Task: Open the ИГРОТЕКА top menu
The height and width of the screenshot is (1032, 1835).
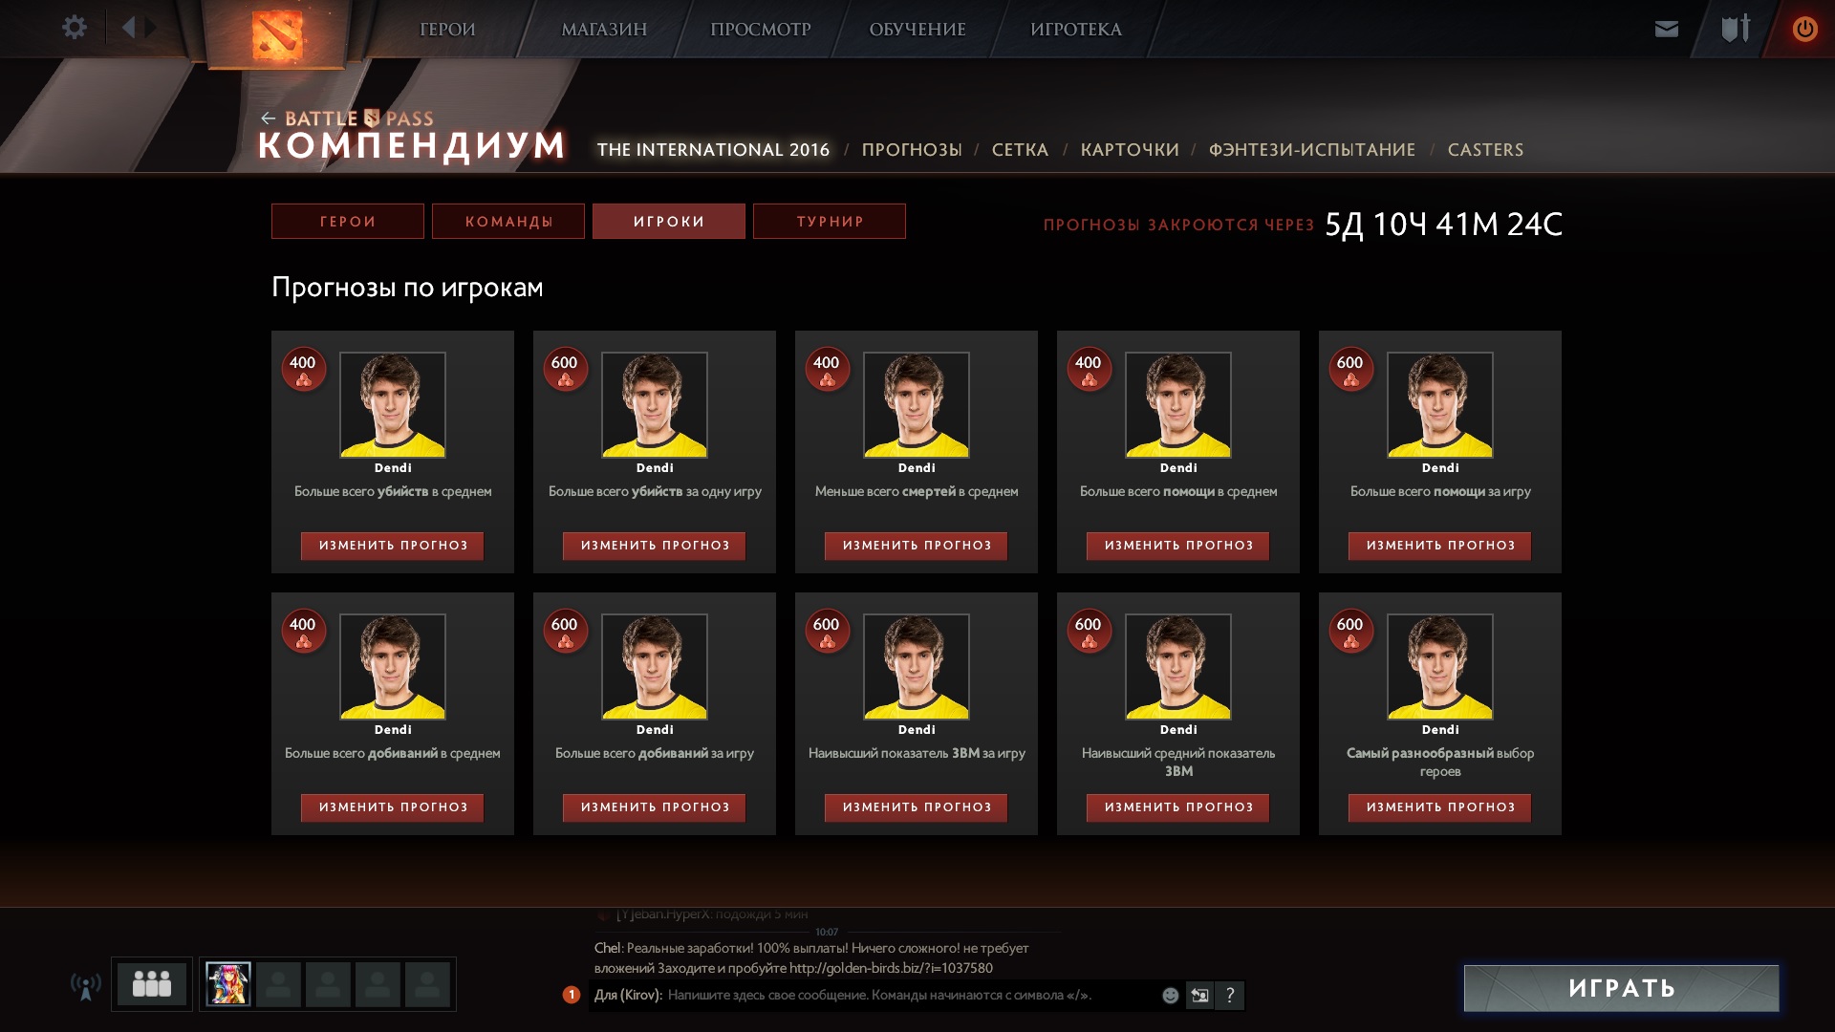Action: click(x=1076, y=30)
